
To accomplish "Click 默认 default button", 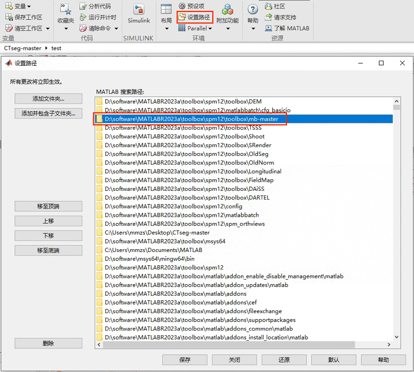I will click(x=333, y=360).
